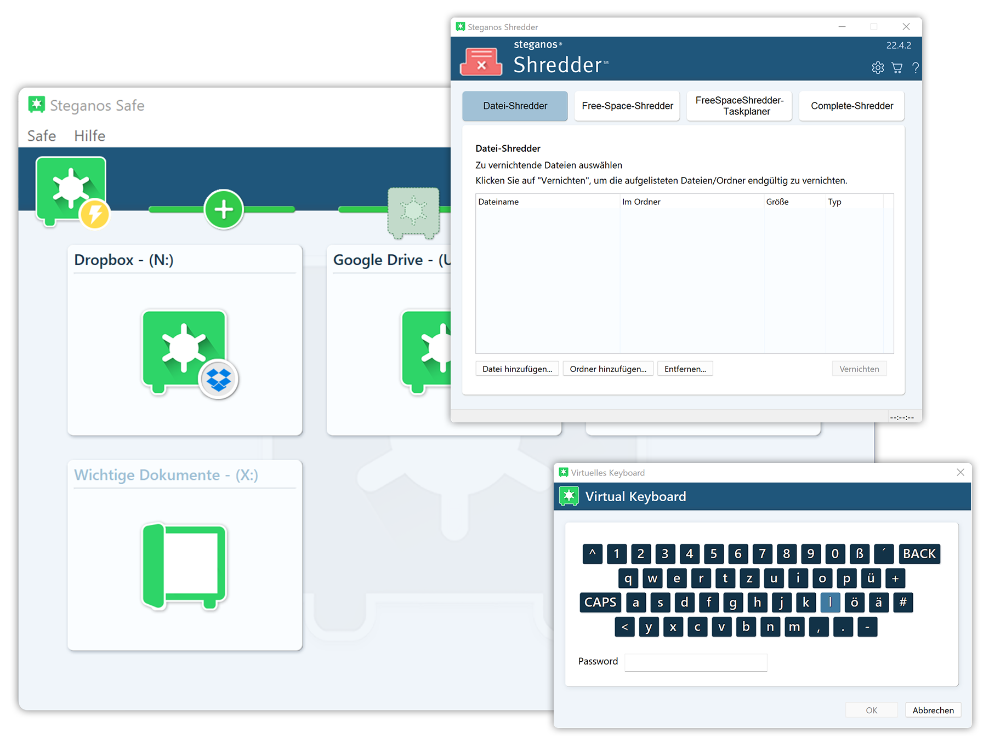The width and height of the screenshot is (989, 745).
Task: Click the highlighted l key
Action: pos(830,602)
